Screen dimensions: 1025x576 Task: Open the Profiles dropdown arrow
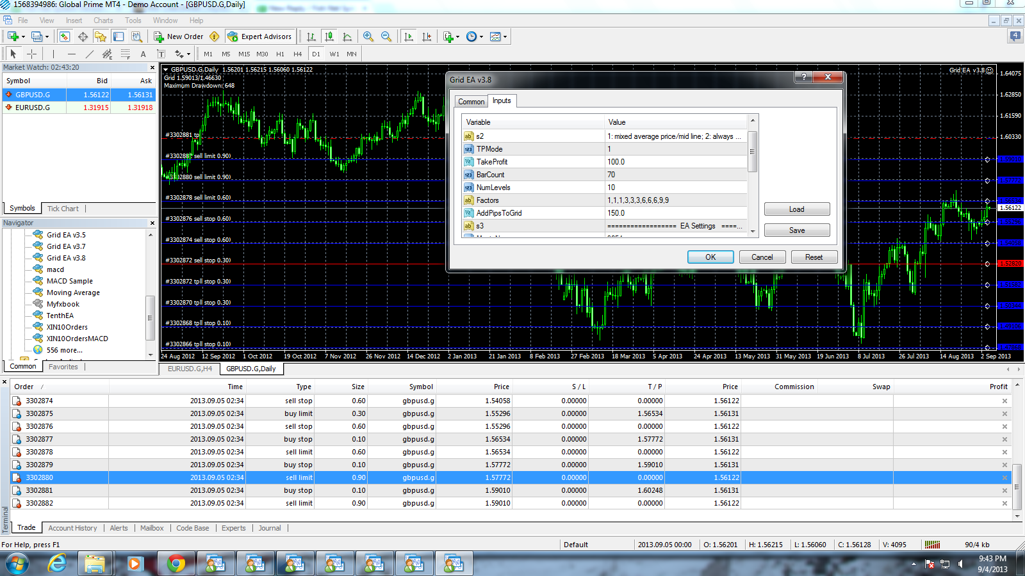coord(47,36)
